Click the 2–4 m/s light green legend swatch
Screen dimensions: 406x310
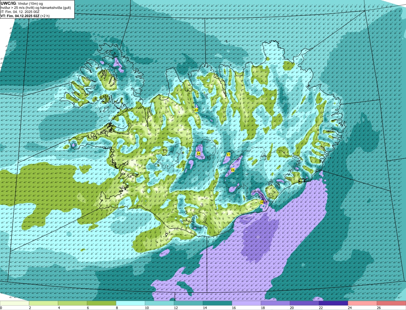[44, 303]
